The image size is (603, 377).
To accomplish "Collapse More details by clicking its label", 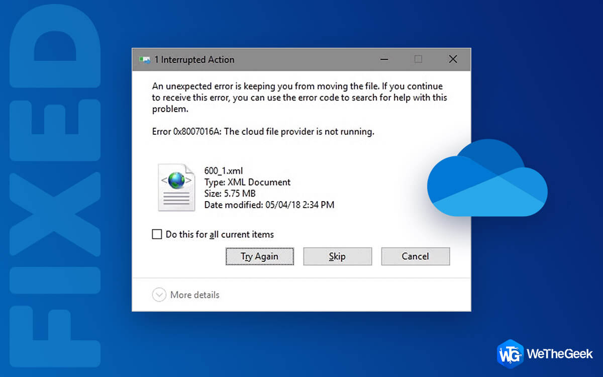I will [x=194, y=295].
